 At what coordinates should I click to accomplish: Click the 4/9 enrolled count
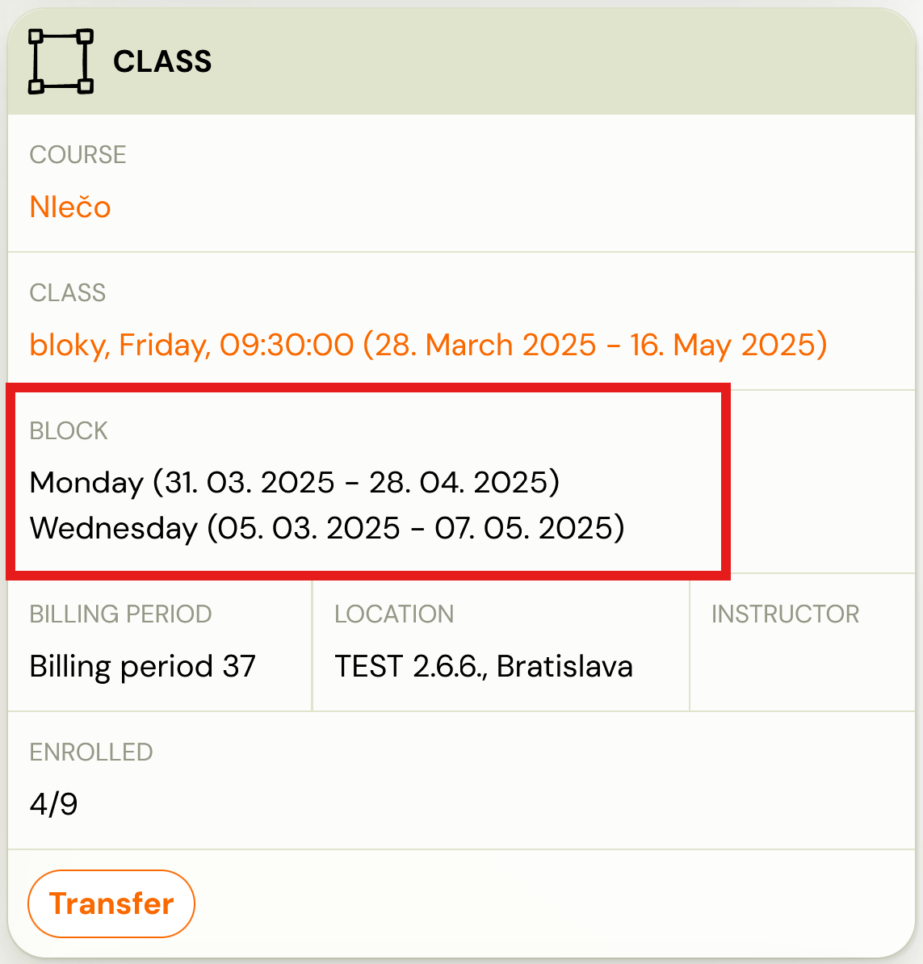pyautogui.click(x=52, y=803)
